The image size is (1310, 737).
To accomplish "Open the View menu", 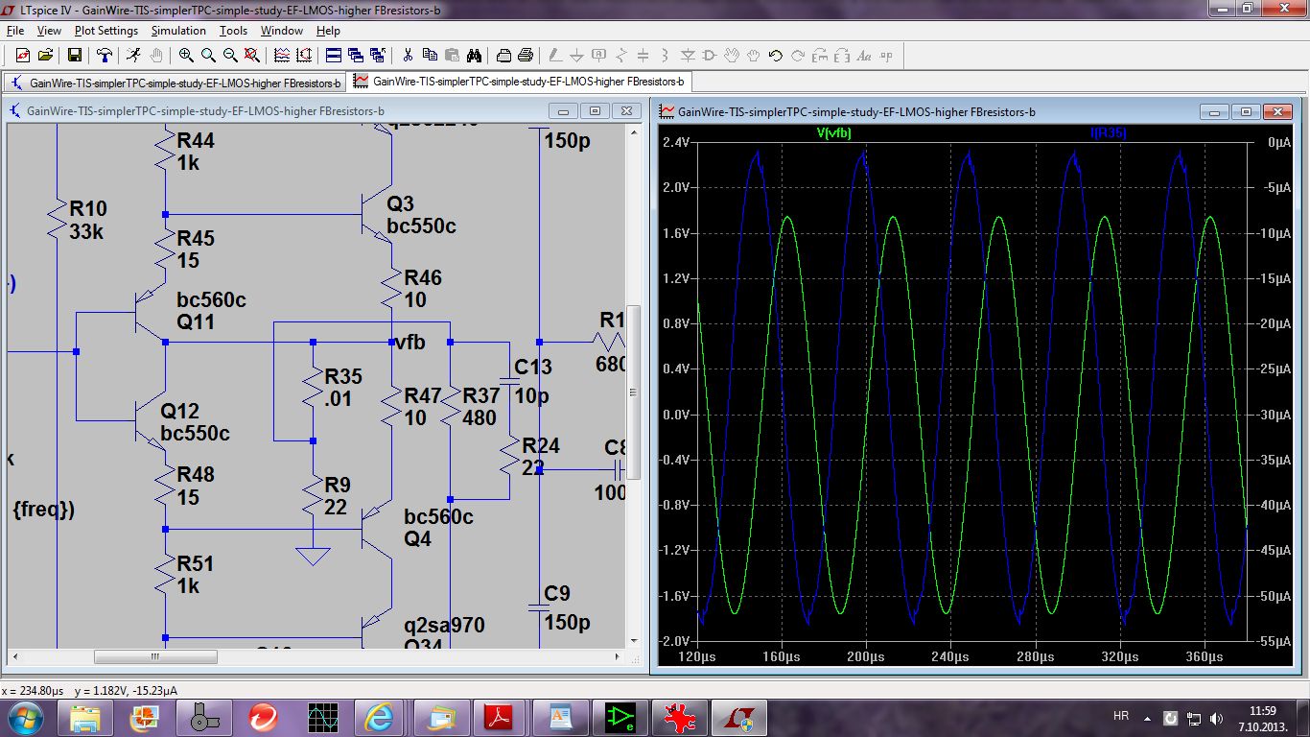I will click(x=49, y=31).
